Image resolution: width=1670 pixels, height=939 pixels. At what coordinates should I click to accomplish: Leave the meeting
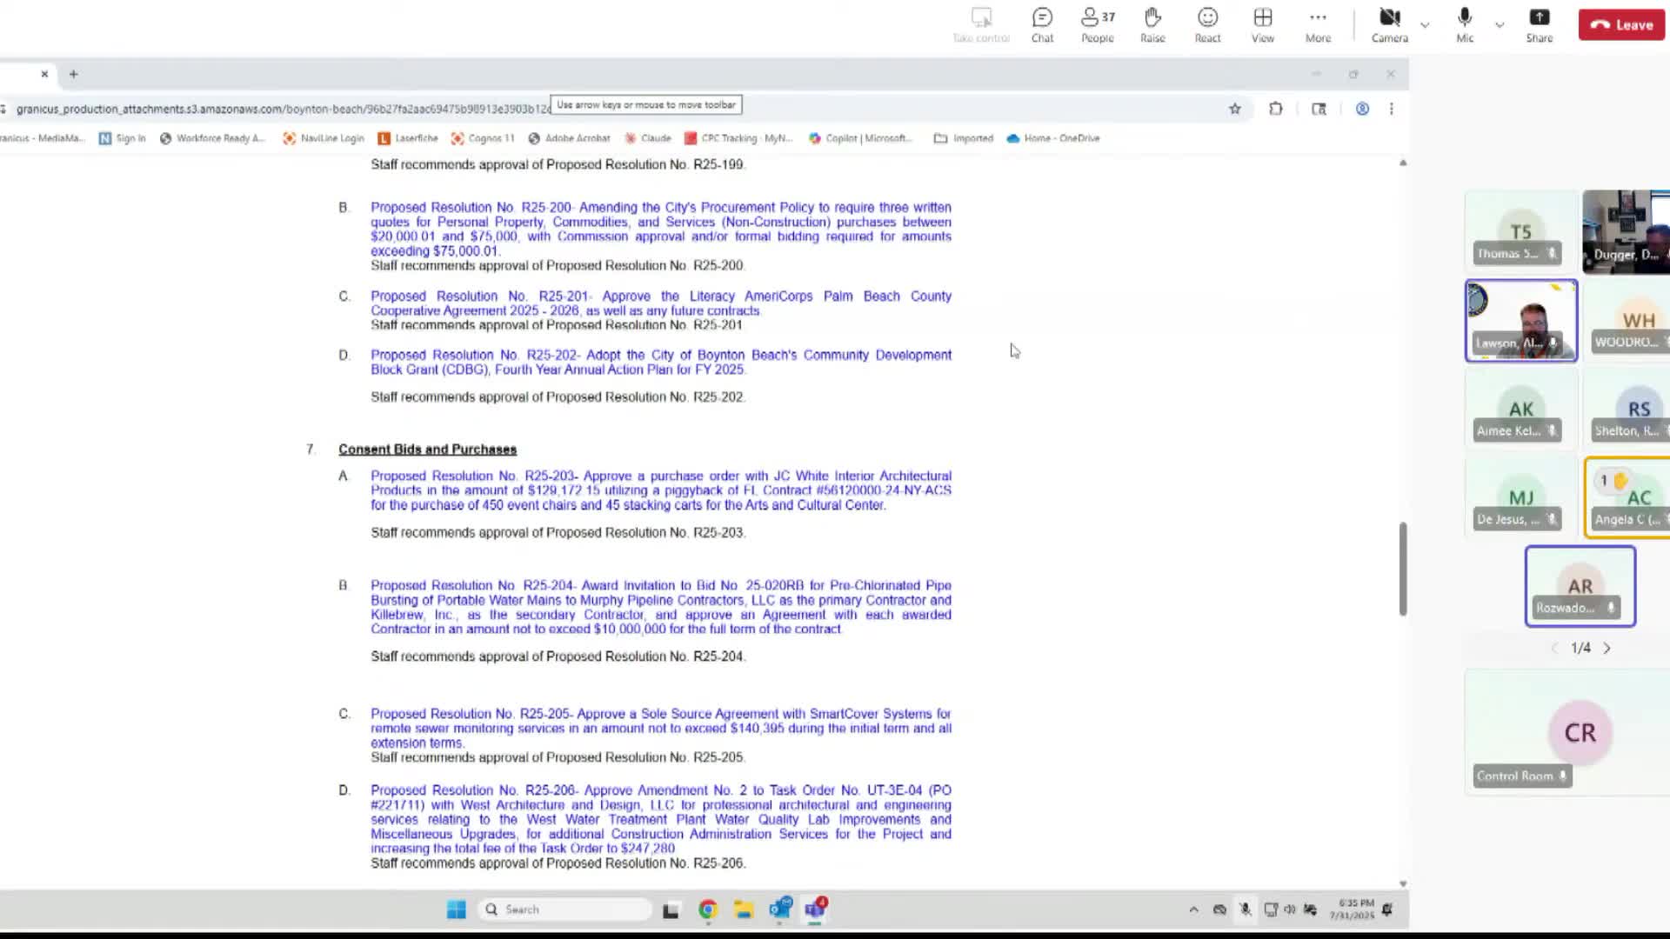click(1621, 25)
